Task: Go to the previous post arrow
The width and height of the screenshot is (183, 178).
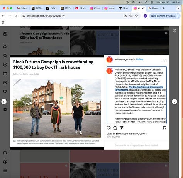Action: (4, 102)
